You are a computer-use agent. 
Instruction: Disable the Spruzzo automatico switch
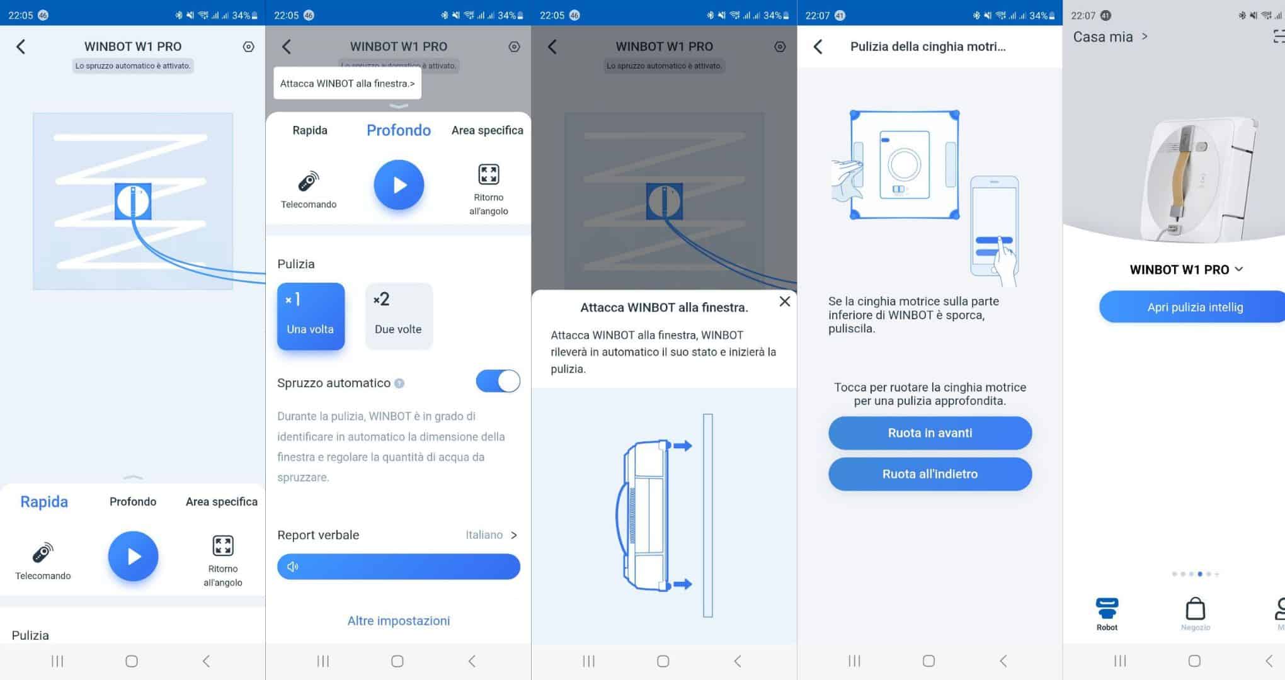coord(498,382)
